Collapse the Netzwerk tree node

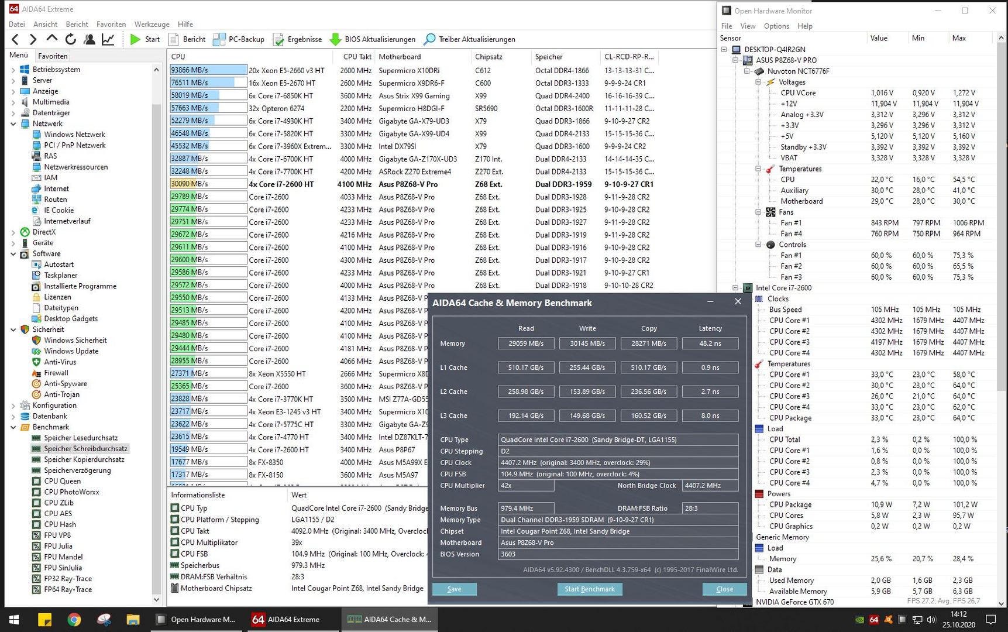(13, 123)
